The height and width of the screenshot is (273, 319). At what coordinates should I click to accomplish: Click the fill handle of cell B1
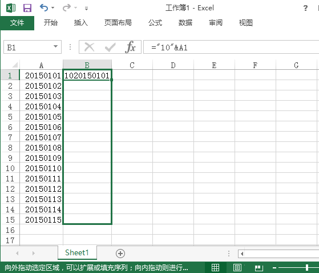(111, 80)
